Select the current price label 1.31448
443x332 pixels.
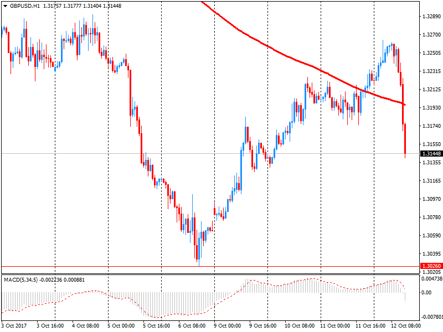tap(431, 154)
